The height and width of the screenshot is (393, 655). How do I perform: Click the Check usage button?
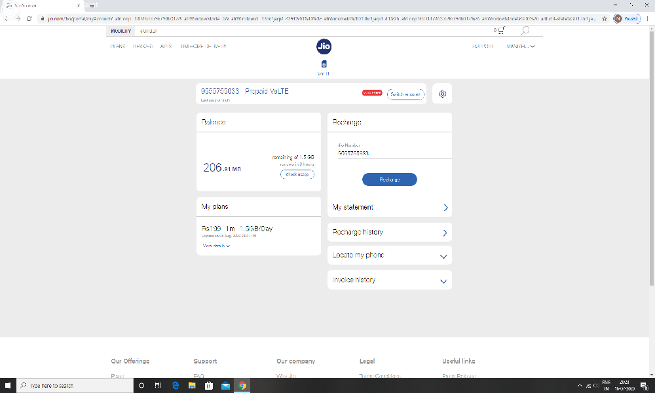point(297,174)
